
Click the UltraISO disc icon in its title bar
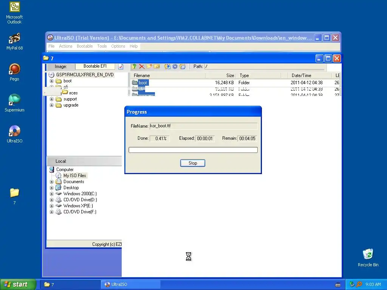[x=50, y=37]
